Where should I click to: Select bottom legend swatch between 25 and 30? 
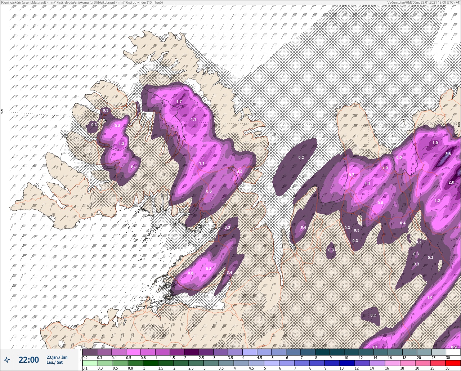click(438, 363)
